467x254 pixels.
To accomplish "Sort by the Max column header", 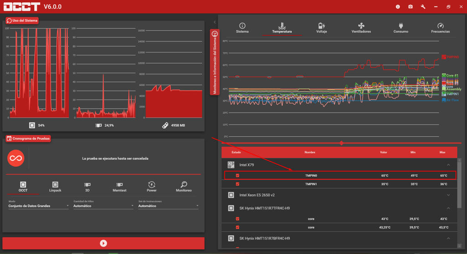I will [x=442, y=152].
